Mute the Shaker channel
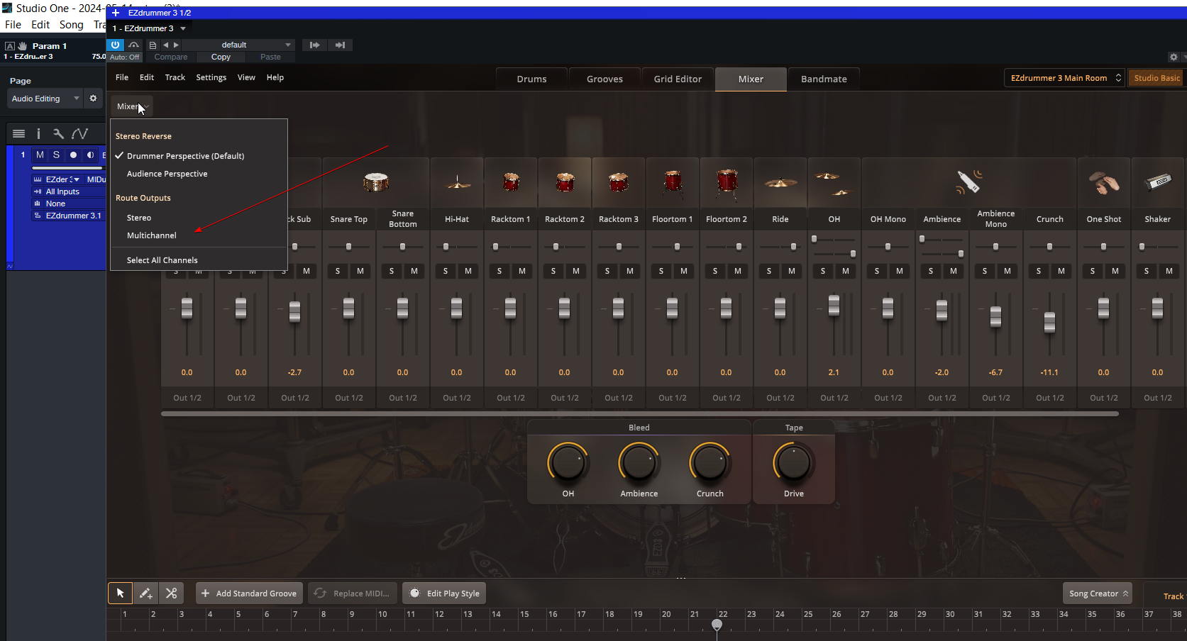This screenshot has width=1187, height=641. pos(1169,271)
